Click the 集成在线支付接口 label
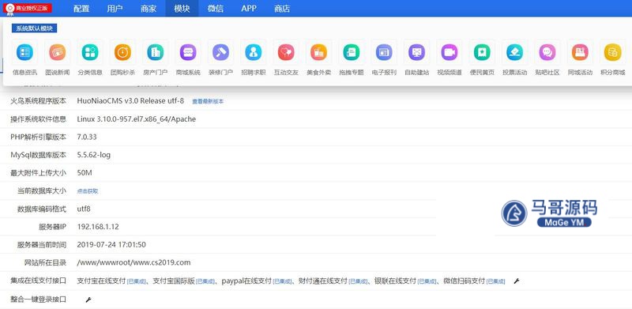 pyautogui.click(x=38, y=280)
